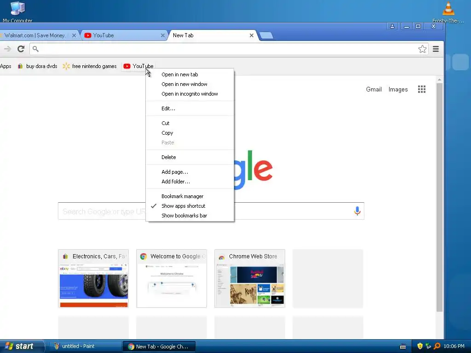Bookmark this page with the star icon
471x353 pixels.
coord(422,49)
